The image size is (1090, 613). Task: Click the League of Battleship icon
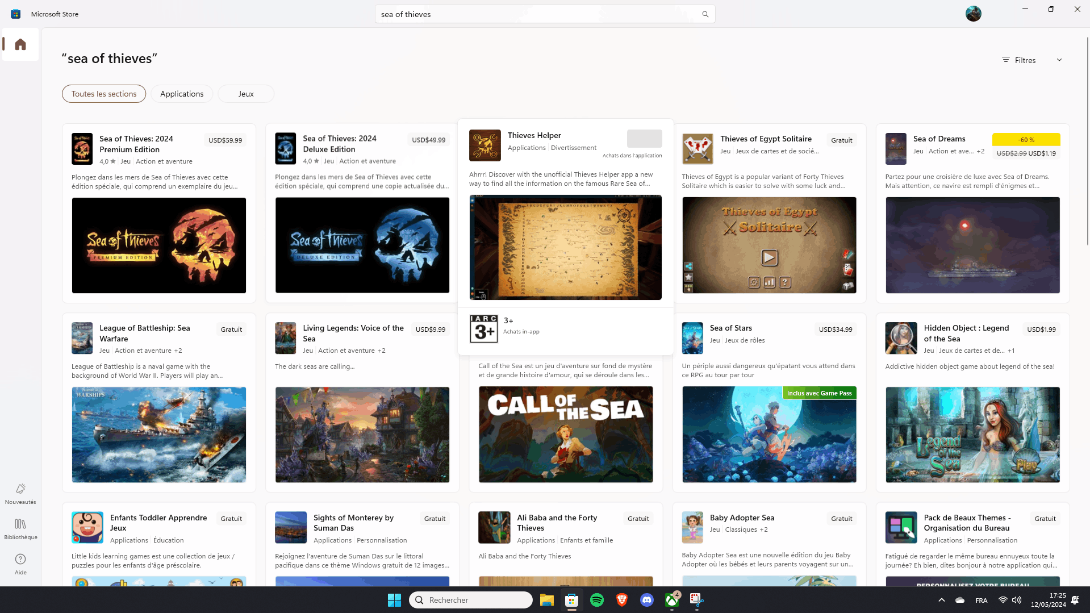(x=82, y=338)
